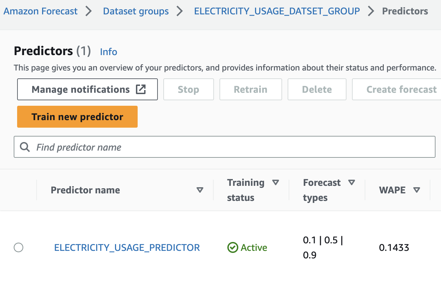
Task: Click the Info link next to Predictors heading
Action: (x=109, y=52)
